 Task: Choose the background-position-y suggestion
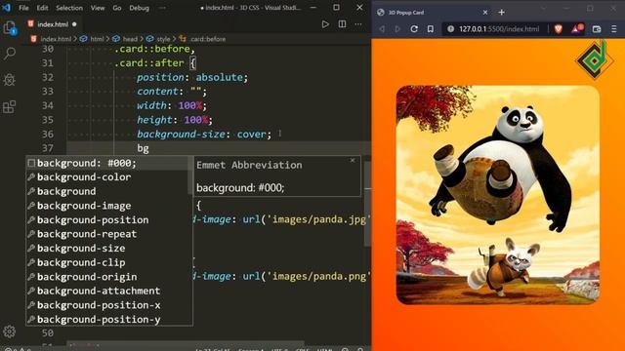pyautogui.click(x=108, y=320)
